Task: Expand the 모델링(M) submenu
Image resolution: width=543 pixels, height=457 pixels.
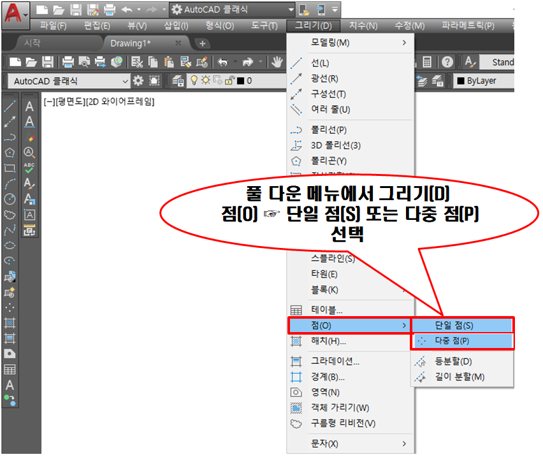Action: click(x=351, y=43)
